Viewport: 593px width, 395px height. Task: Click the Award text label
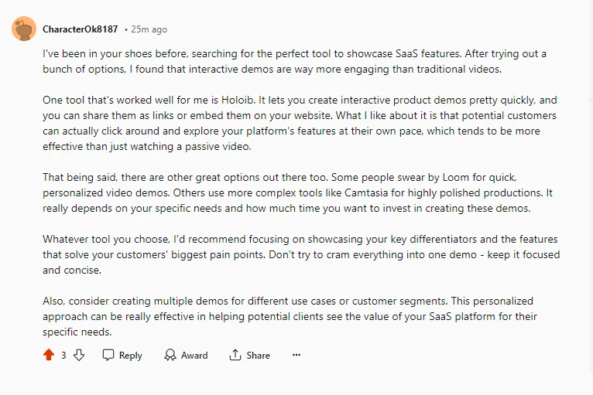(194, 356)
